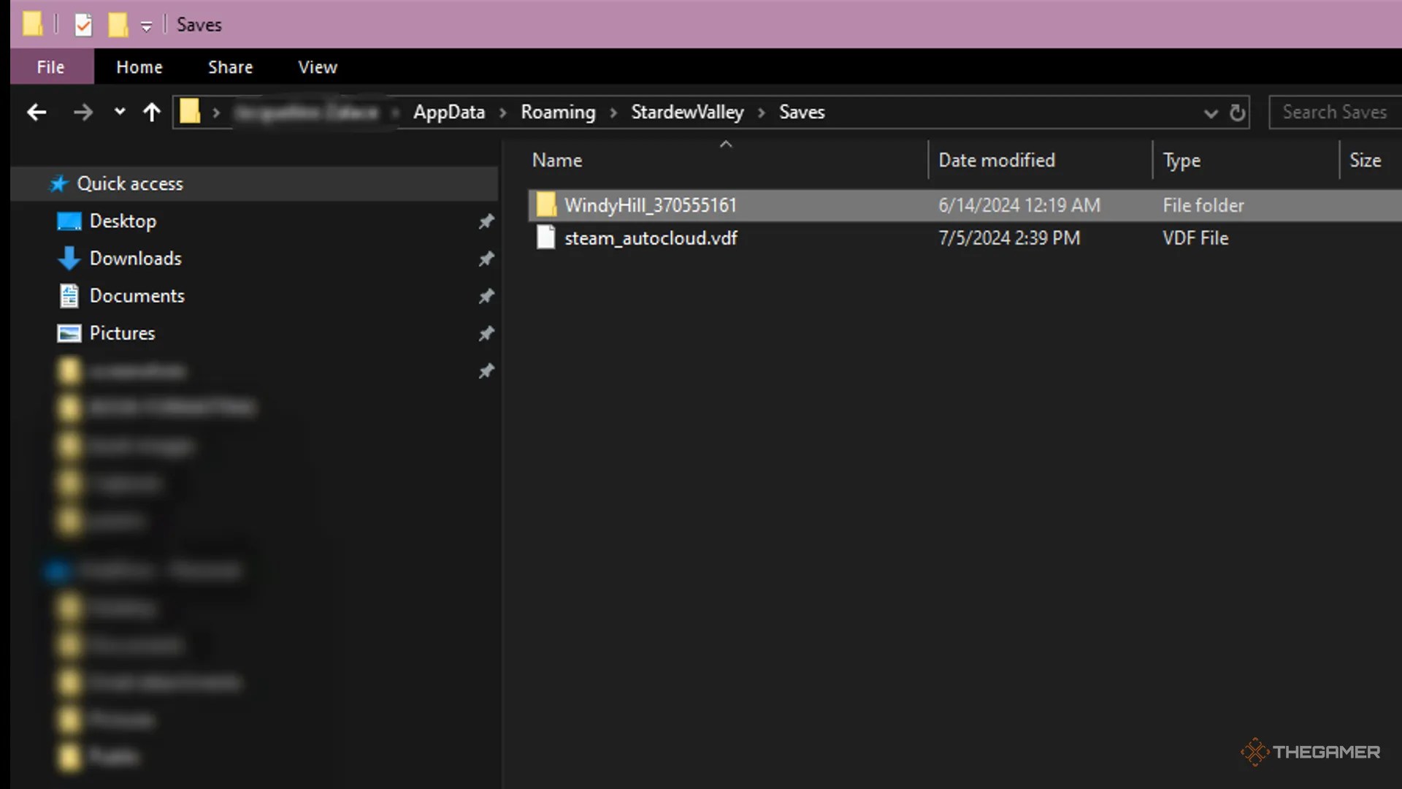Unpin Desktop from Quick access

pyautogui.click(x=486, y=221)
